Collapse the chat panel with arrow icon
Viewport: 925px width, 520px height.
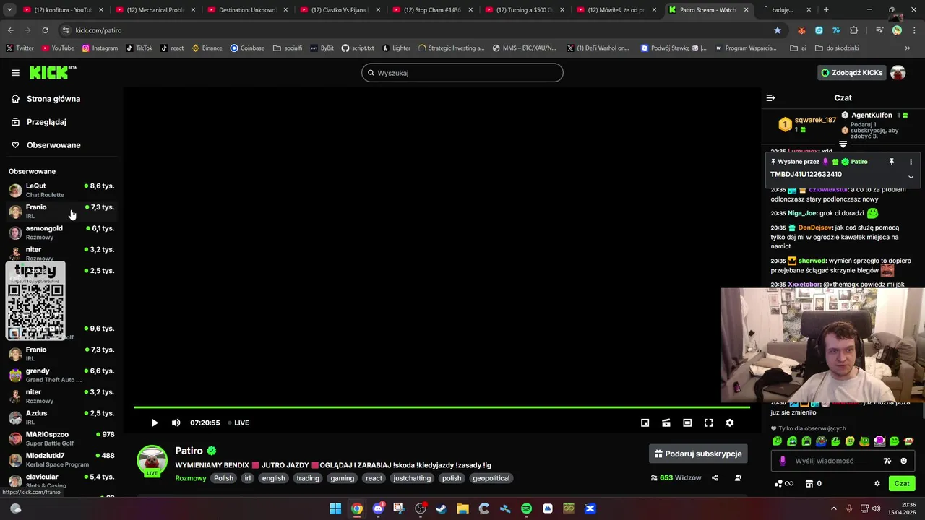pos(770,97)
